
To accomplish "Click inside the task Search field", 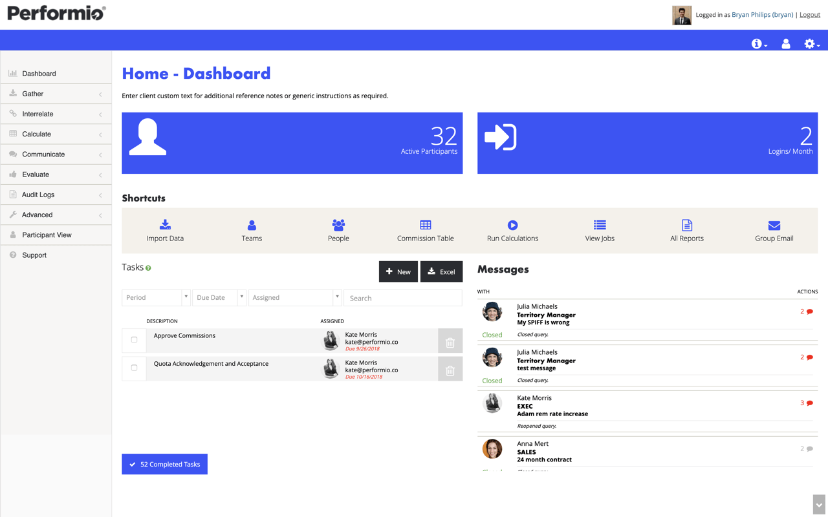I will pos(402,297).
